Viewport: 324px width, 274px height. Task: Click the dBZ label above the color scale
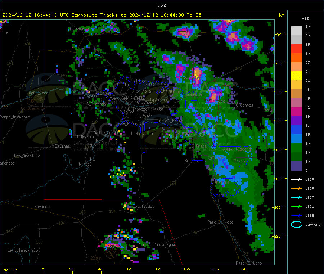coord(305,19)
